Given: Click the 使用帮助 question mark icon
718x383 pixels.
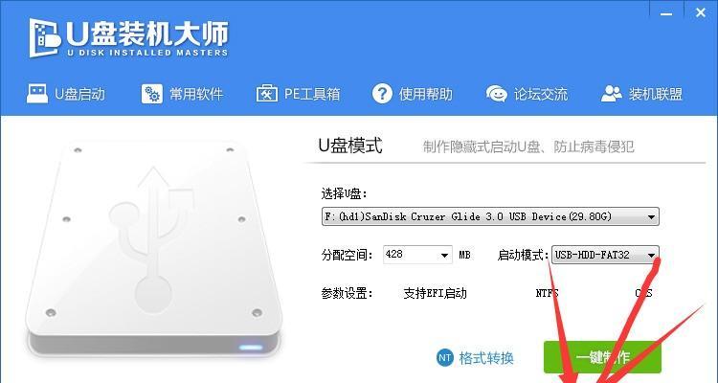Looking at the screenshot, I should (382, 94).
